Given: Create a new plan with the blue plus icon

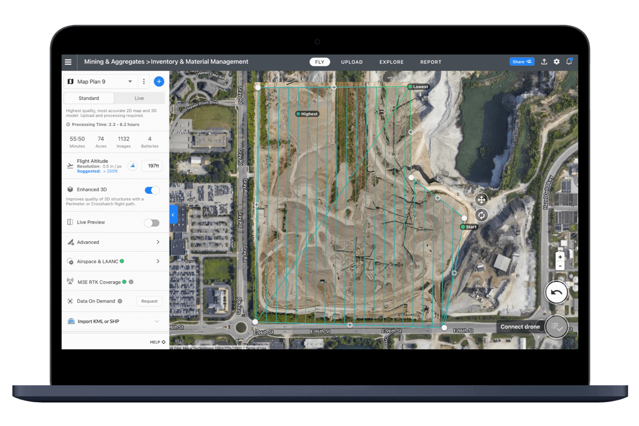Looking at the screenshot, I should tap(159, 81).
